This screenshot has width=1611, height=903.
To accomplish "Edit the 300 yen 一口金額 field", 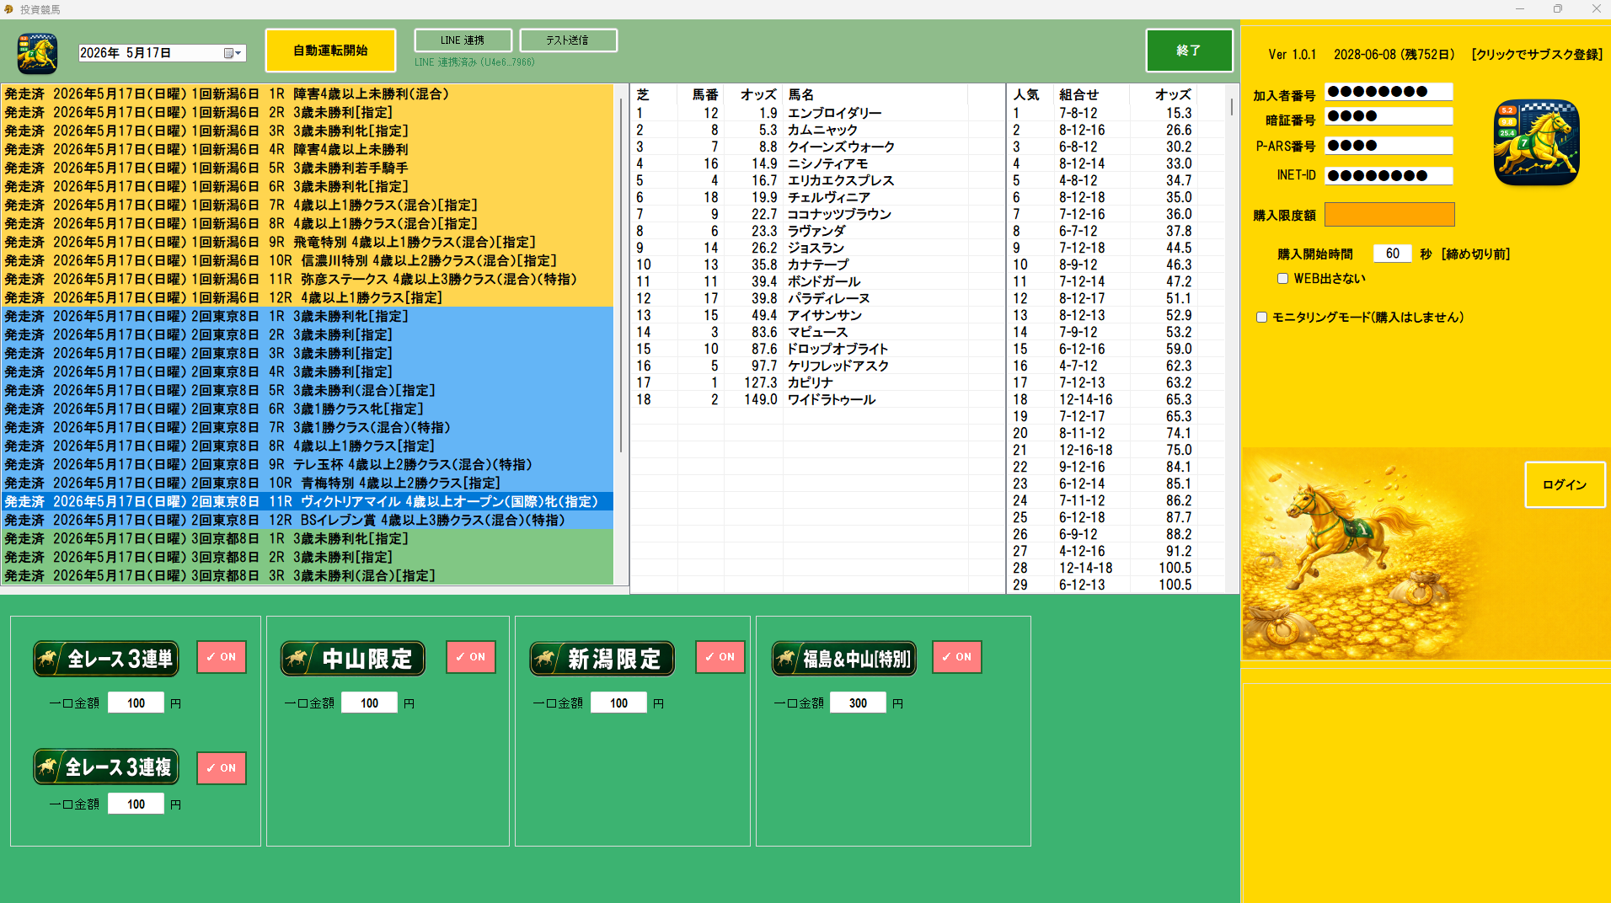I will coord(858,703).
